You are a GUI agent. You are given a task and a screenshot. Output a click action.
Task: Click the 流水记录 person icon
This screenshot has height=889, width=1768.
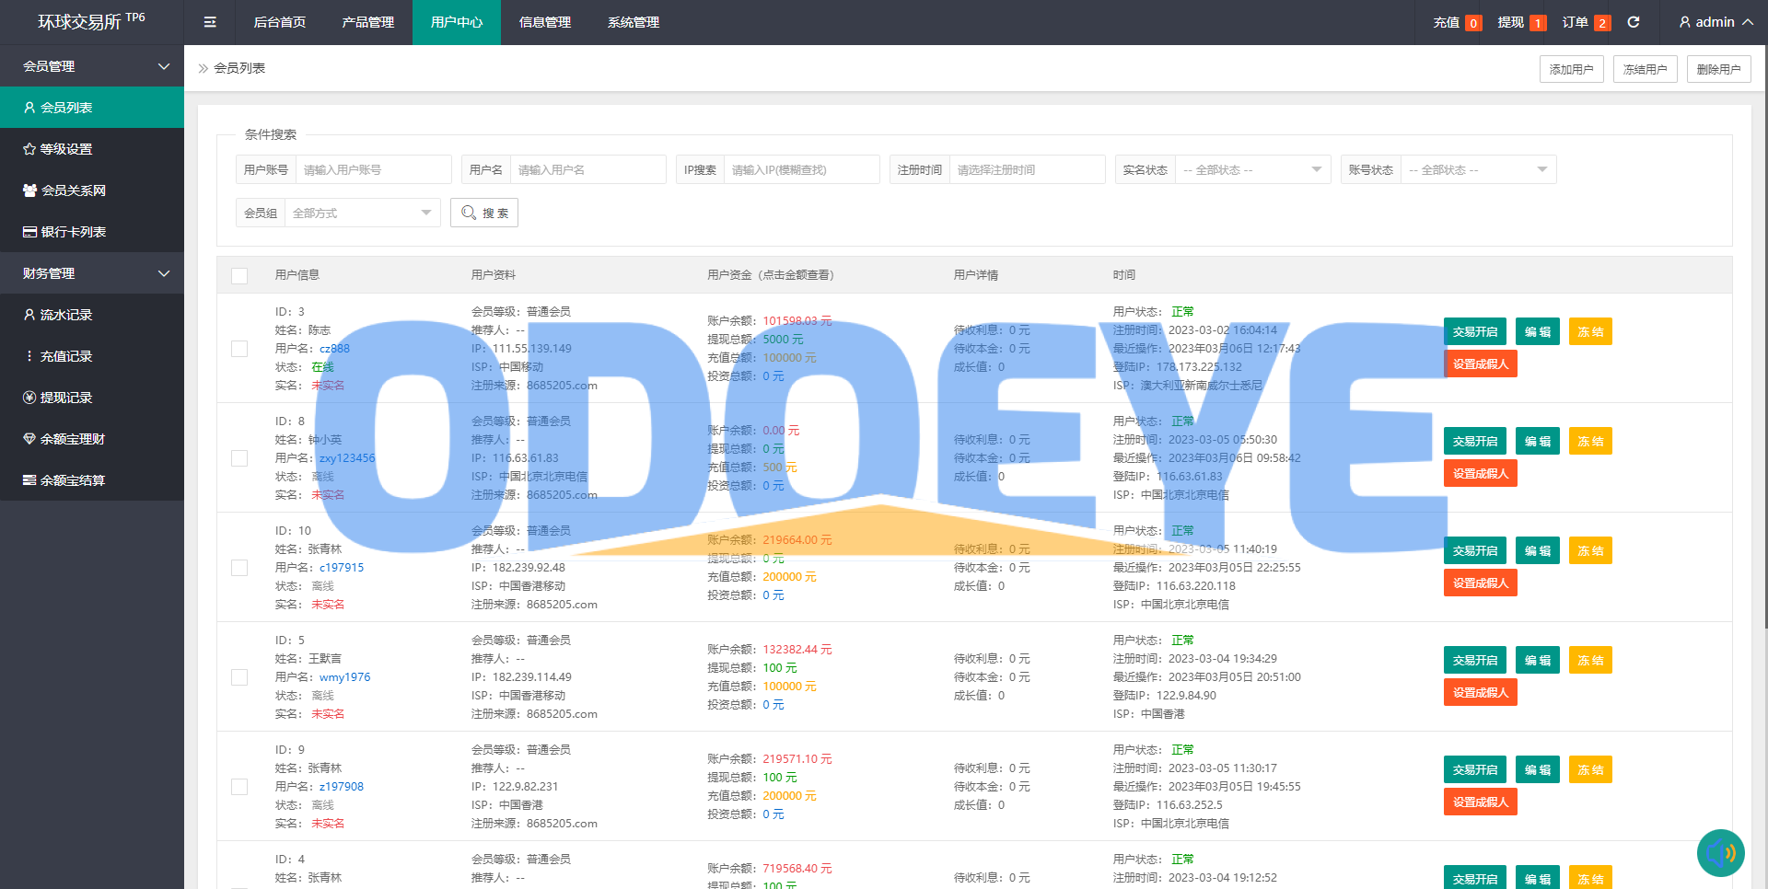coord(29,315)
